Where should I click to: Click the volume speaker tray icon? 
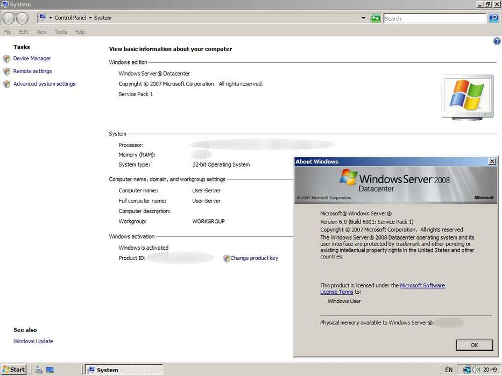coord(476,370)
